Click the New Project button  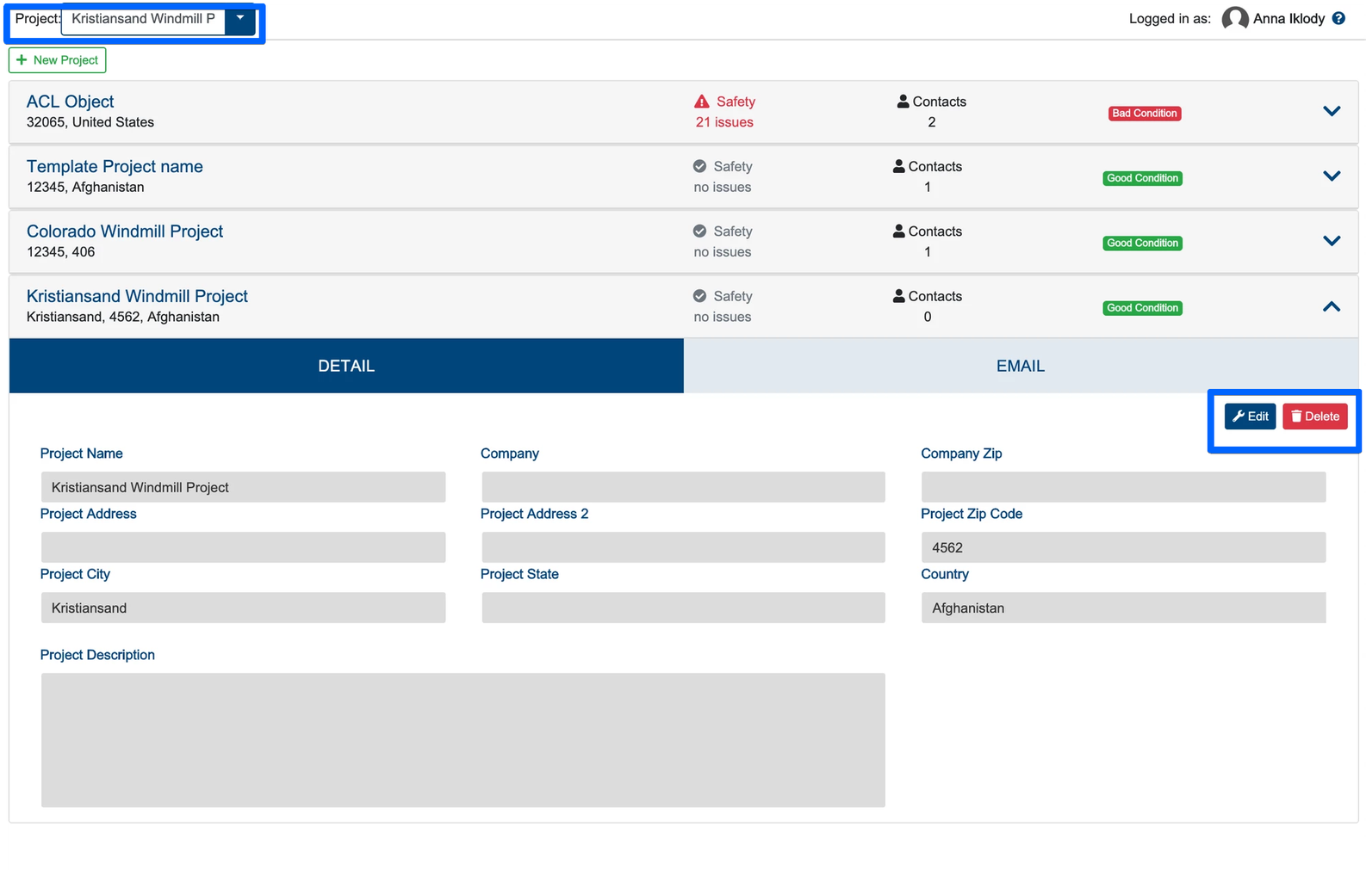58,60
